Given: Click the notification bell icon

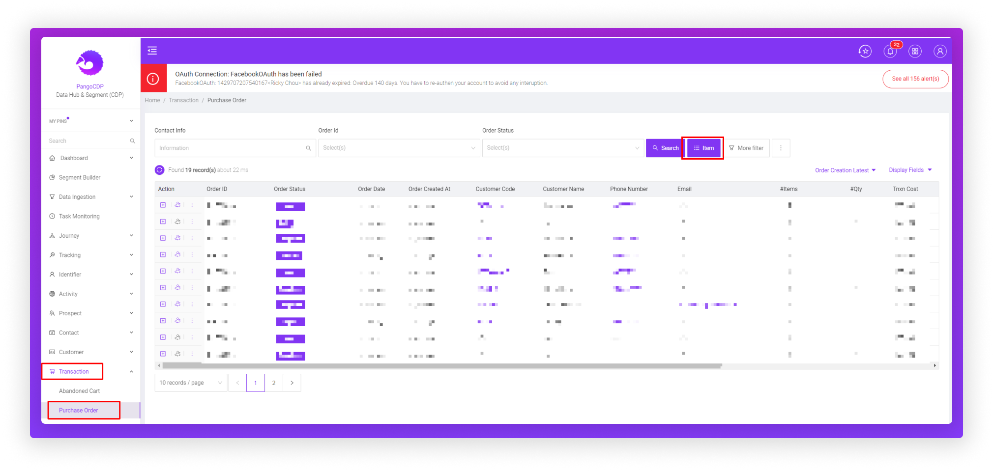Looking at the screenshot, I should pyautogui.click(x=890, y=51).
